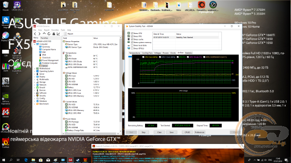Enable Stress GPU(s) option

click(x=132, y=48)
